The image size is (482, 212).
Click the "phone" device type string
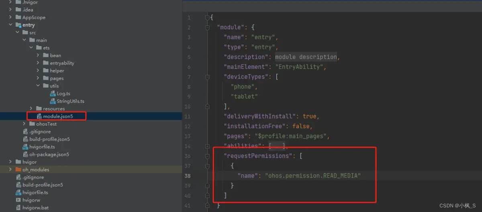tap(242, 87)
